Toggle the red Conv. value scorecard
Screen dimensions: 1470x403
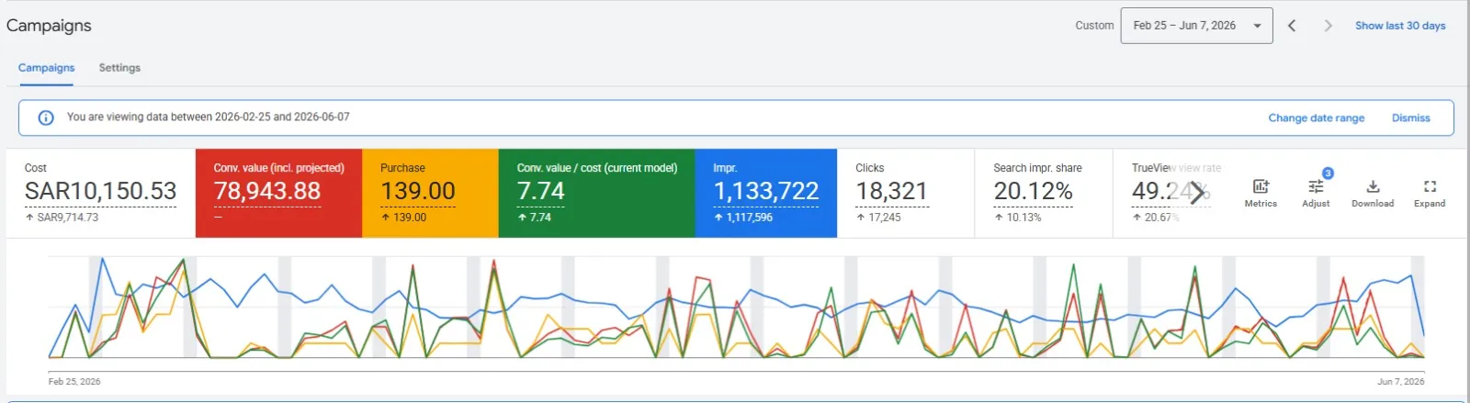pos(278,193)
